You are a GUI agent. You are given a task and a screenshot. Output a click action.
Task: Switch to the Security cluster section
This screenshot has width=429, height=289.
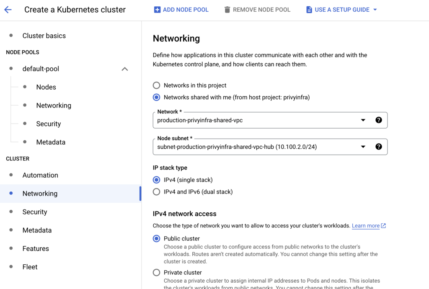(35, 212)
